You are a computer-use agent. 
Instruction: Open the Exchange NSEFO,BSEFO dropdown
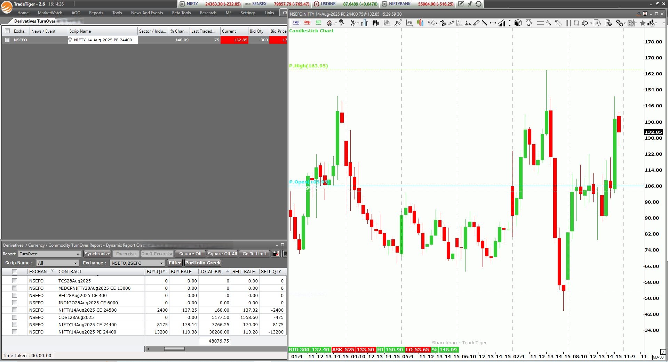click(137, 263)
